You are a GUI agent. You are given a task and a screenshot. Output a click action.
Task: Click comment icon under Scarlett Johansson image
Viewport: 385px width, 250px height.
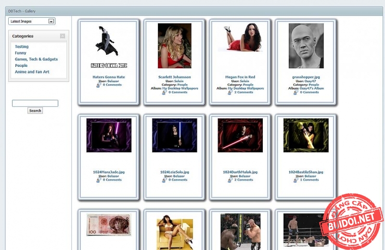click(165, 92)
